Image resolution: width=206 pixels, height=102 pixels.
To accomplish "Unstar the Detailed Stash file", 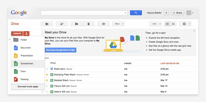I will coord(47,80).
